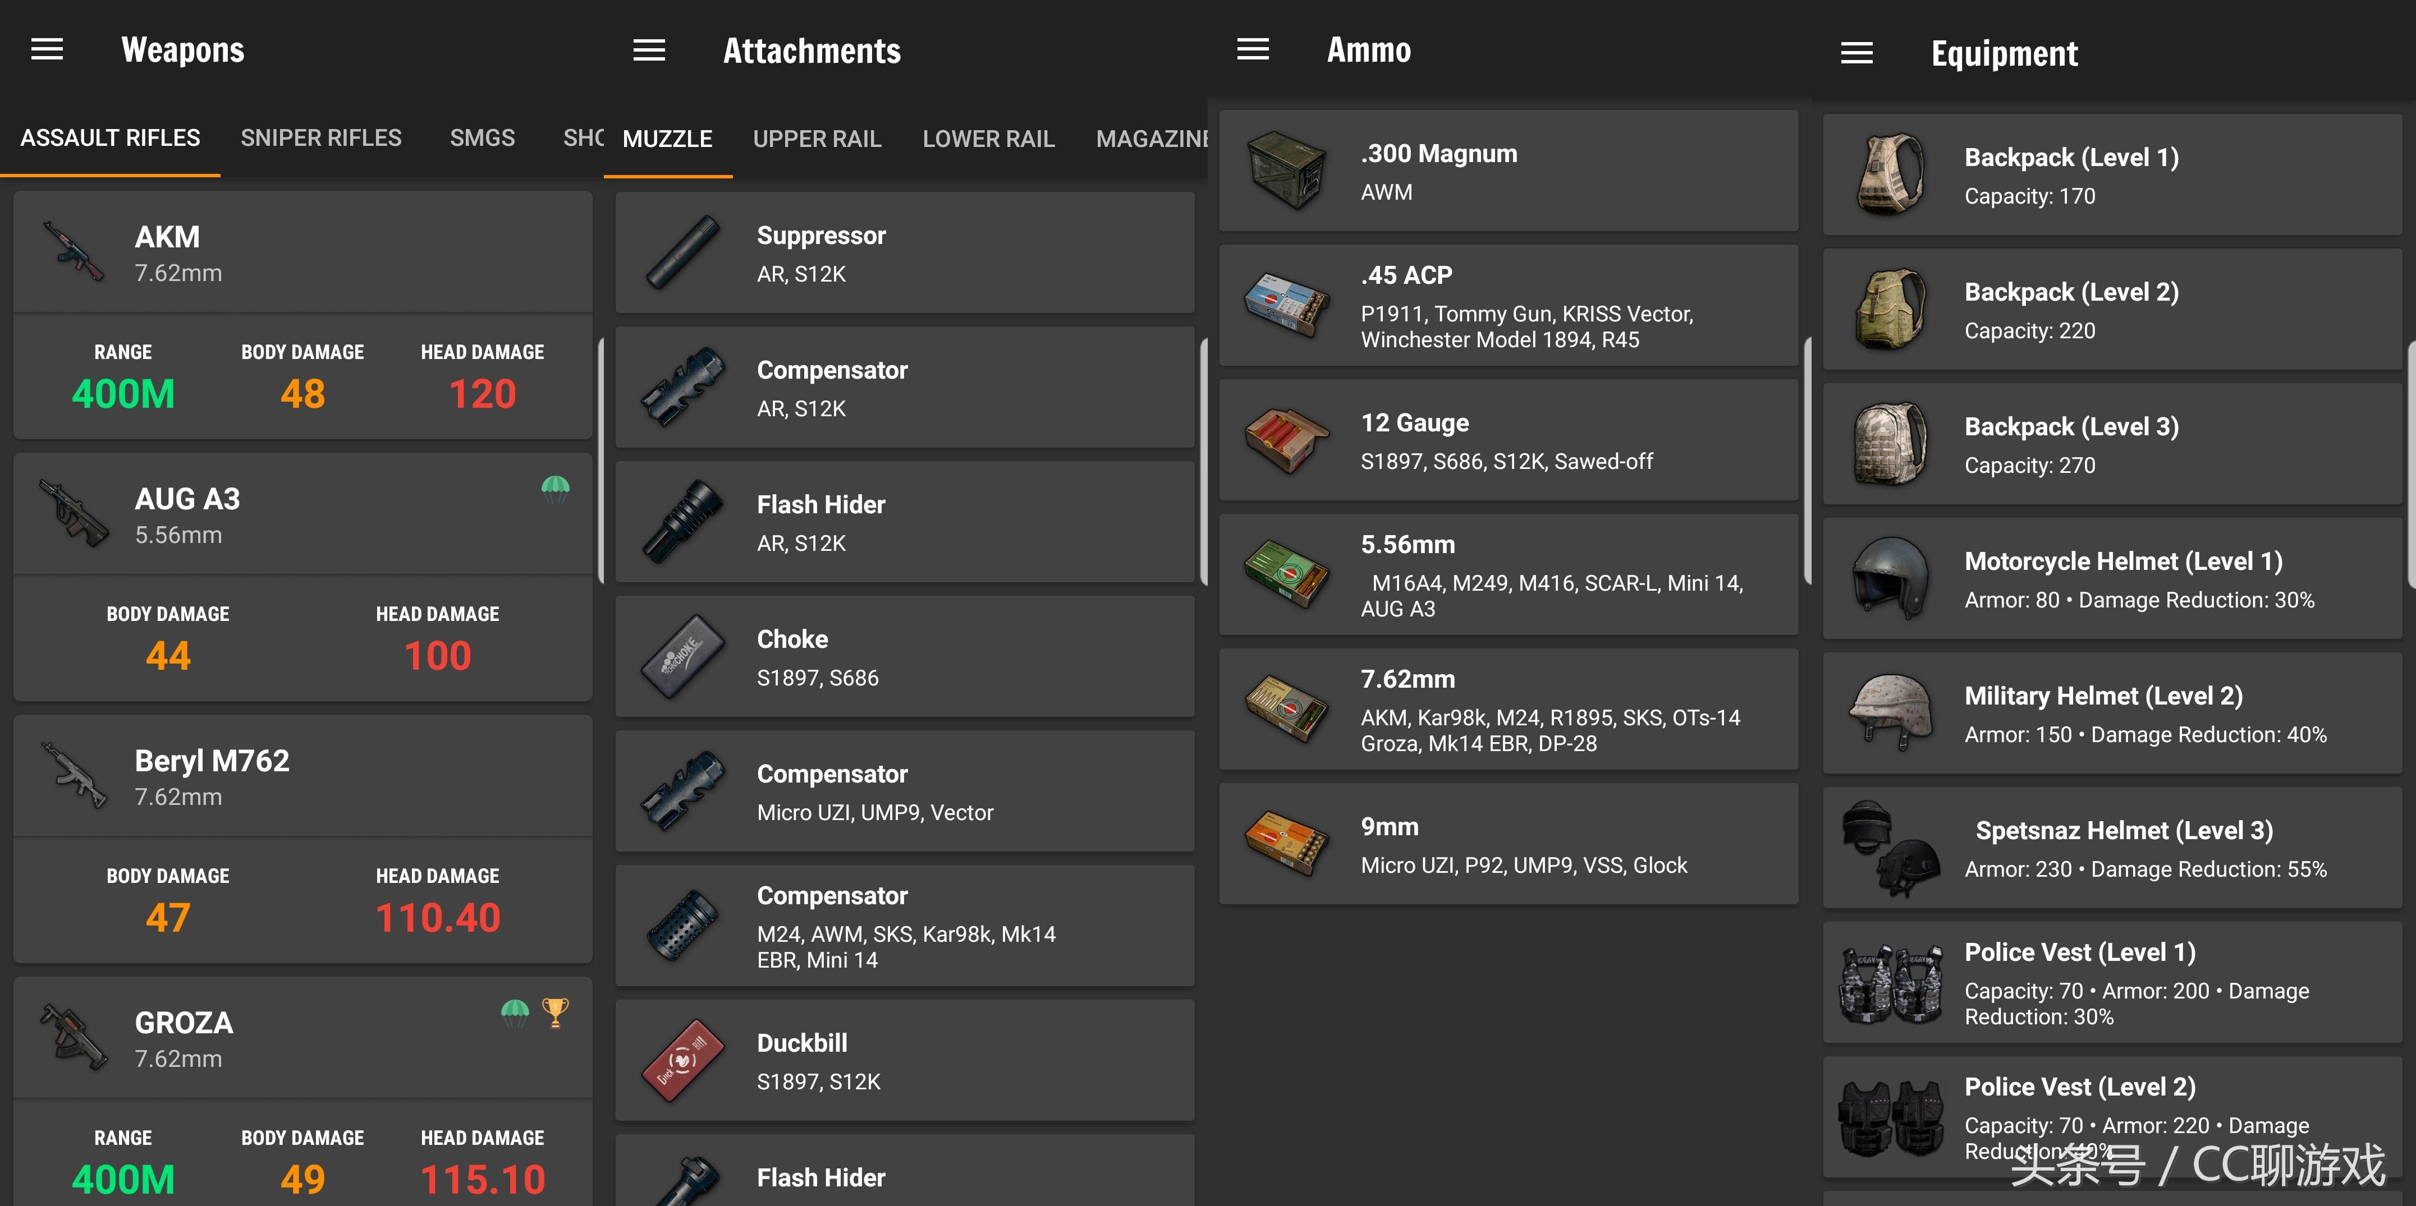The height and width of the screenshot is (1206, 2416).
Task: Click the Ammo list scrollbar
Action: pyautogui.click(x=1807, y=459)
